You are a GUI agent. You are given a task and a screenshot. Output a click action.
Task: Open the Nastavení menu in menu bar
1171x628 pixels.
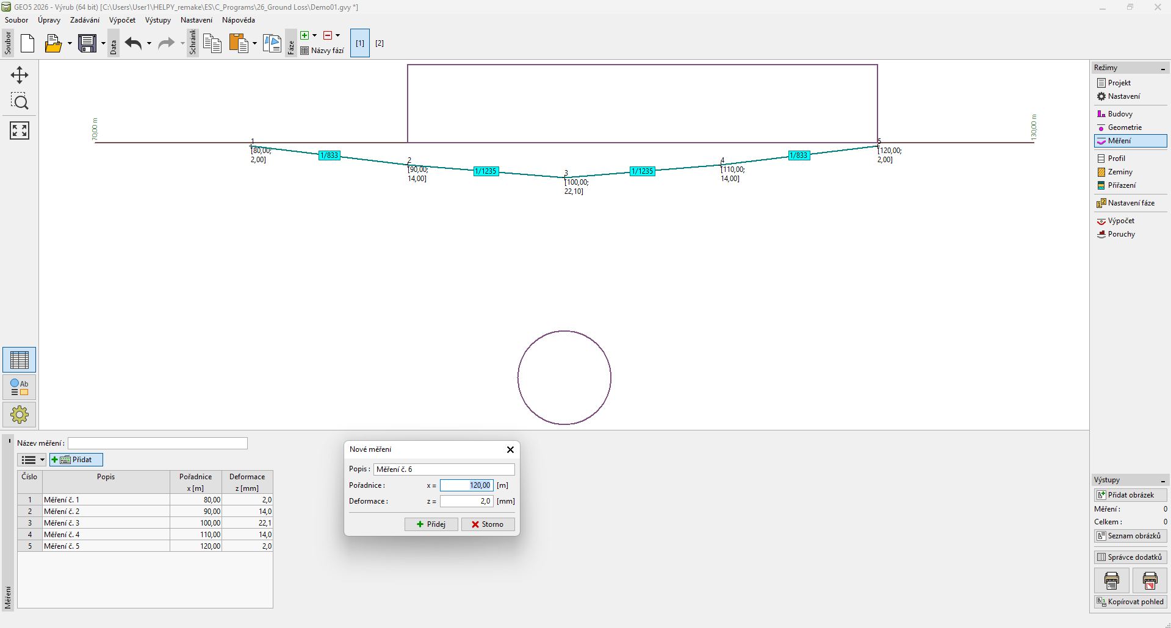point(196,20)
